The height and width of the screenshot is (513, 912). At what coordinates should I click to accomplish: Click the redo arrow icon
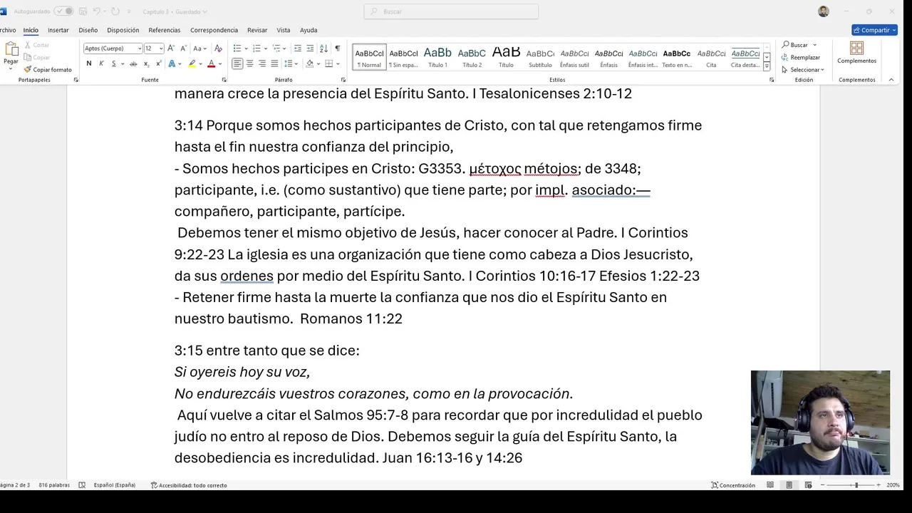click(115, 11)
